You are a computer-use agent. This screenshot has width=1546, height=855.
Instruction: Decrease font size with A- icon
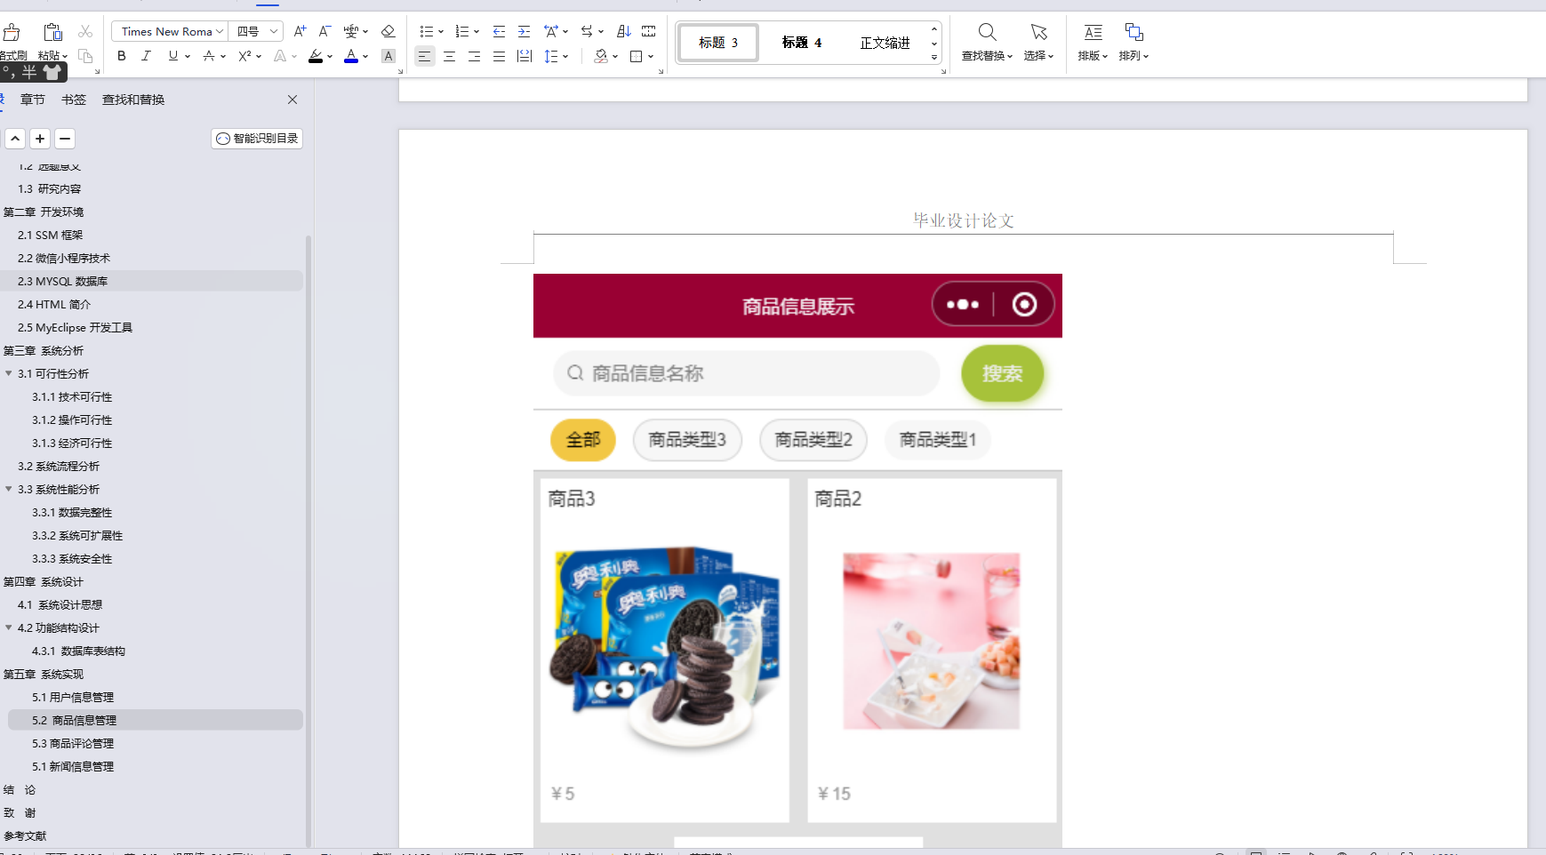click(324, 31)
